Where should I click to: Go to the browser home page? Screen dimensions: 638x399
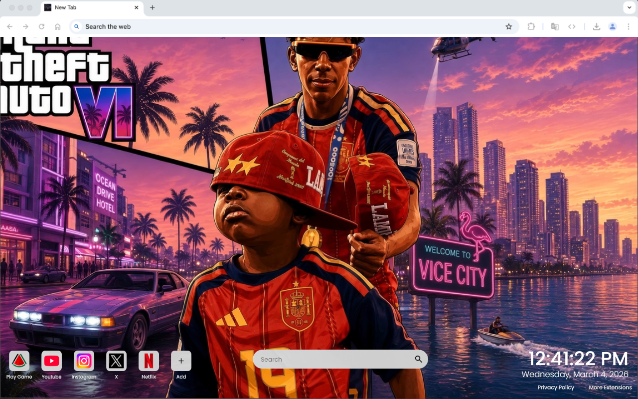point(57,26)
